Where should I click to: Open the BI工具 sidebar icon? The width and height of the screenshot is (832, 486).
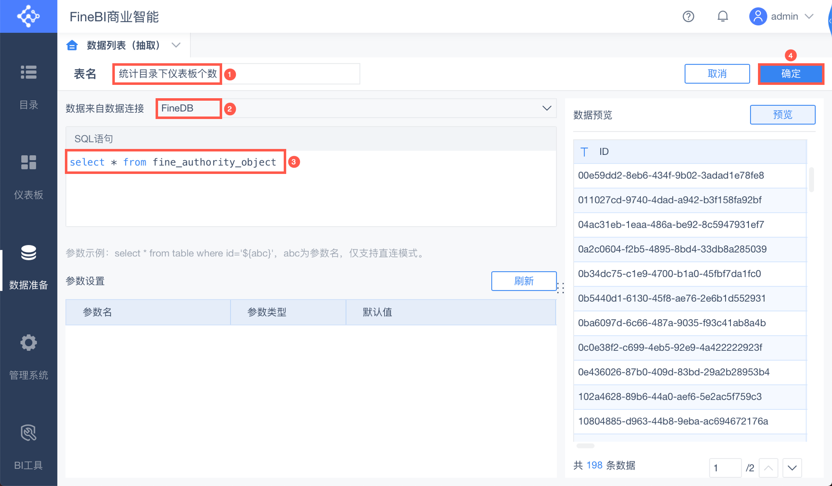(28, 433)
